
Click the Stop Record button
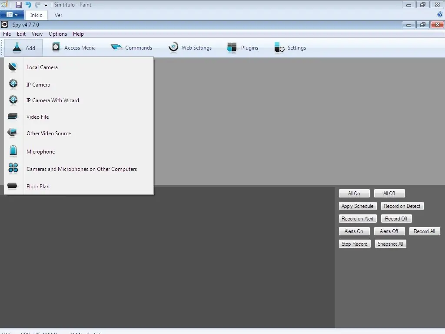pyautogui.click(x=355, y=244)
